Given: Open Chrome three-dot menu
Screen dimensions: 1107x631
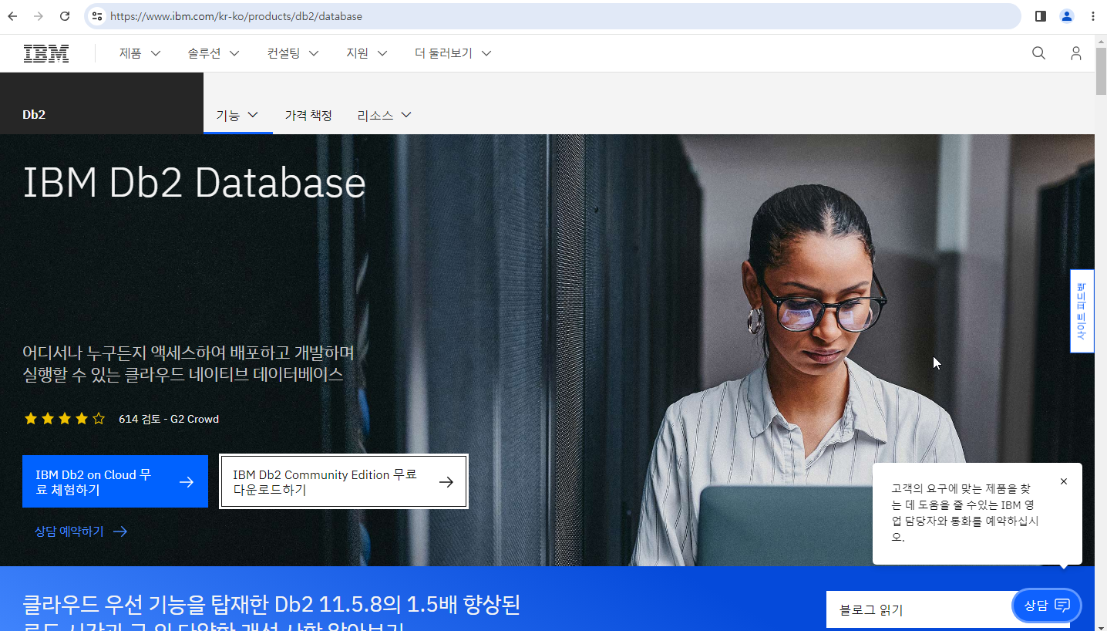Looking at the screenshot, I should click(x=1093, y=16).
